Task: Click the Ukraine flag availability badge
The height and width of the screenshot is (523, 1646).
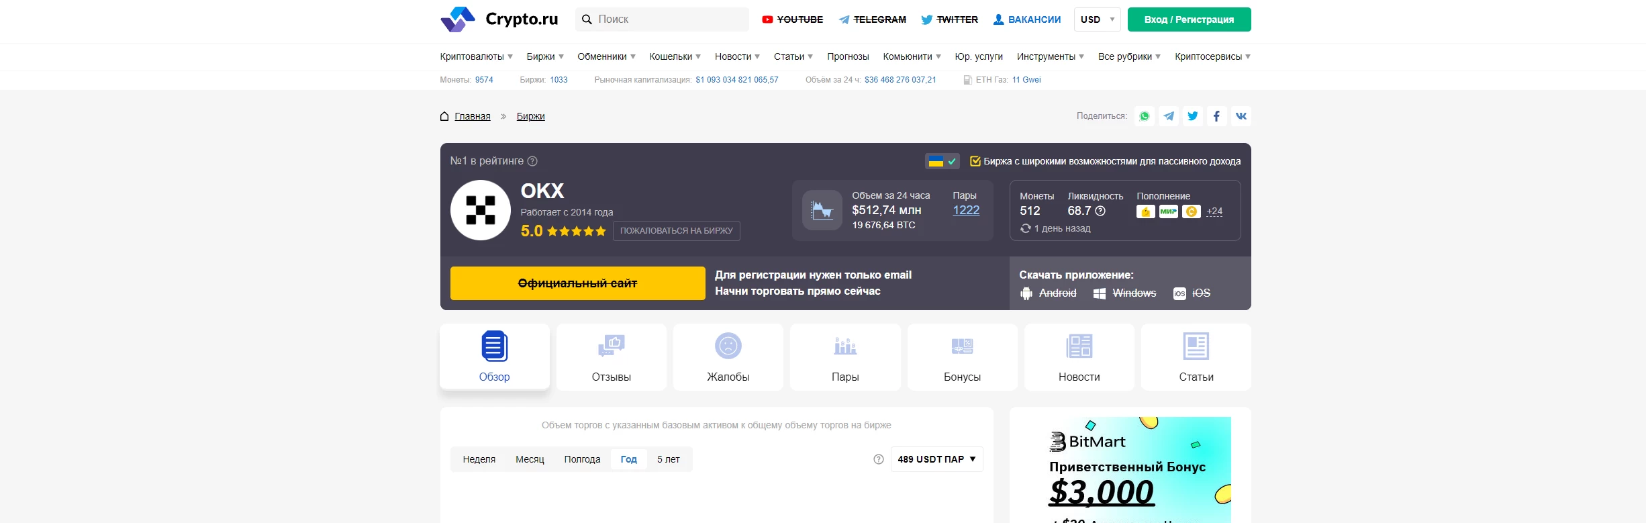Action: coord(942,161)
